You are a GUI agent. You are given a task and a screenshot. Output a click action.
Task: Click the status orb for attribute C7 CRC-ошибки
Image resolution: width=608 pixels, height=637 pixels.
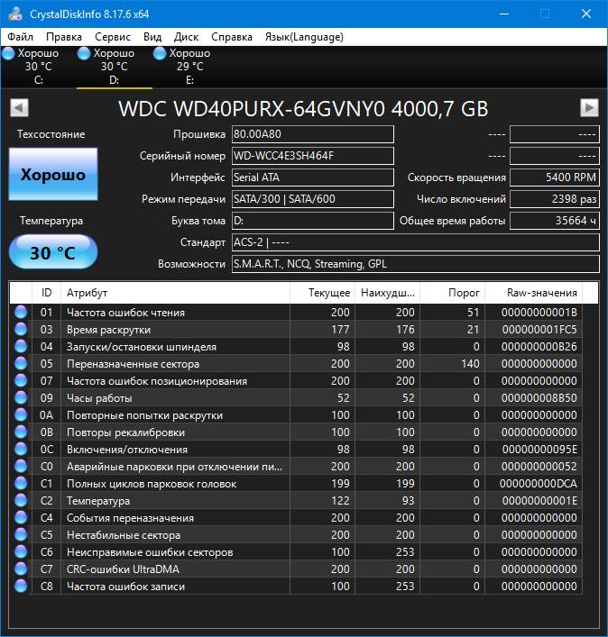(21, 569)
